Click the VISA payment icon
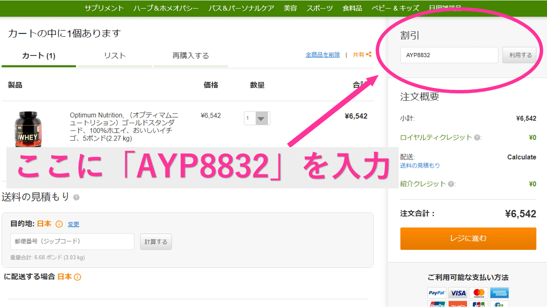 (458, 293)
